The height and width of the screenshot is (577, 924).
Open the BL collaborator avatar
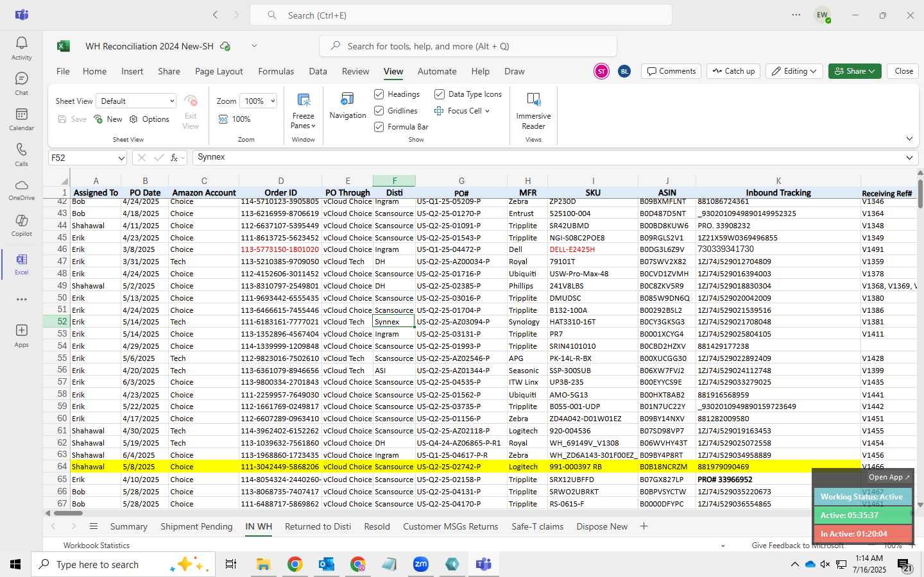point(624,71)
